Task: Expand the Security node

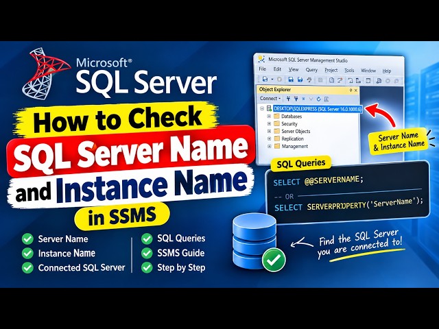Action: [x=269, y=123]
